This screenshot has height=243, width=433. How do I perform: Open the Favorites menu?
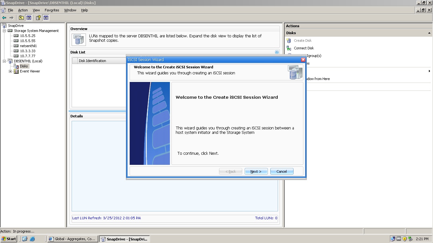coord(52,10)
